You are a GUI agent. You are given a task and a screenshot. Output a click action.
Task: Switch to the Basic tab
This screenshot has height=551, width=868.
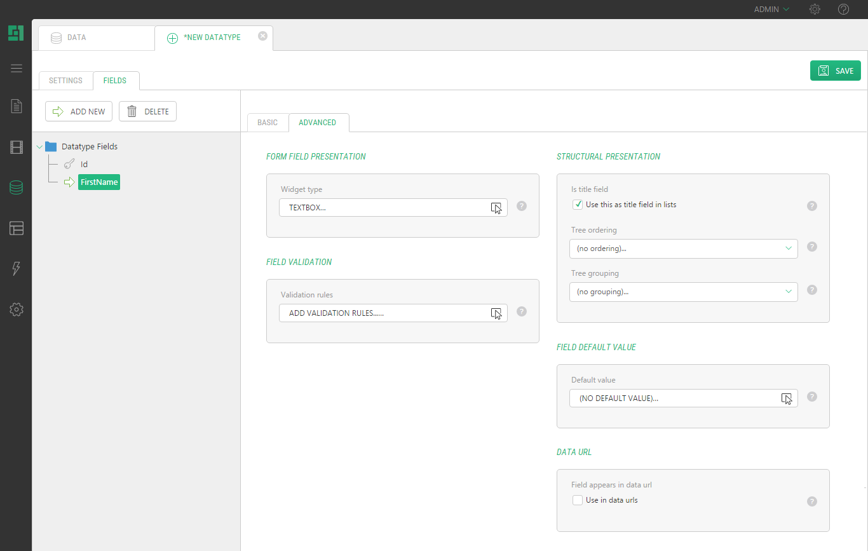(268, 123)
